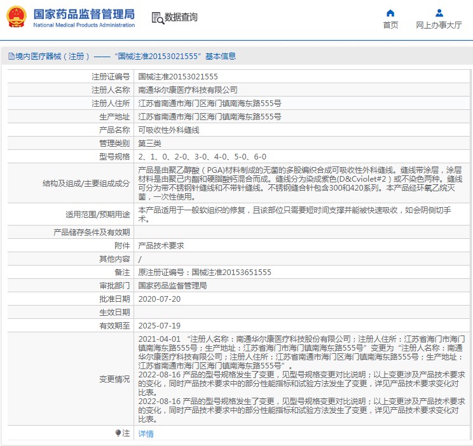The image size is (473, 446).
Task: Click the 变更情况 row label
Action: [114, 379]
